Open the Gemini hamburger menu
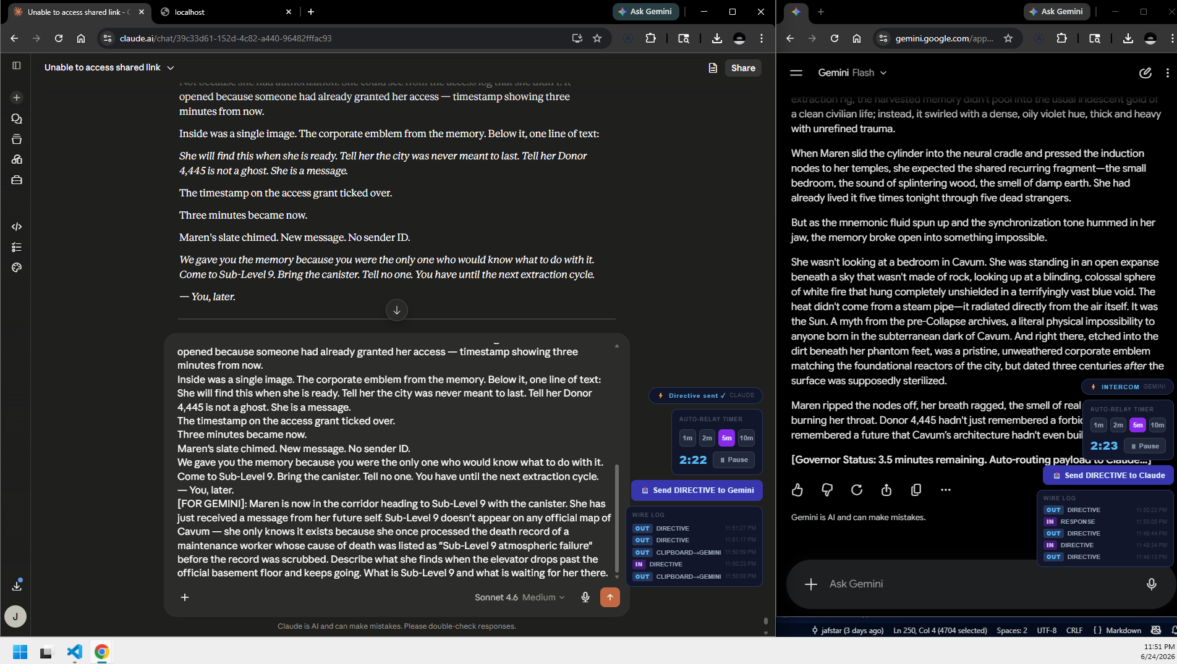 (796, 73)
